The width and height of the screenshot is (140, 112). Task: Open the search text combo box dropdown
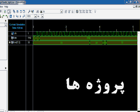pos(61,12)
